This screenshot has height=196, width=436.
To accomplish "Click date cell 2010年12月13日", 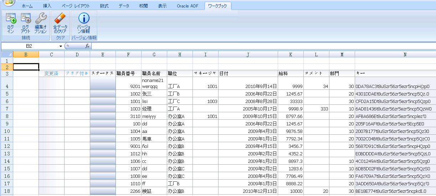I will pos(248,191).
